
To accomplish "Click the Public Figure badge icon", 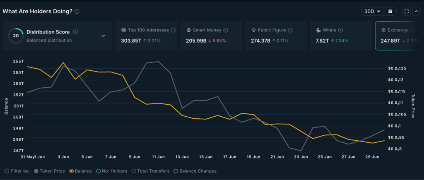I will point(253,30).
